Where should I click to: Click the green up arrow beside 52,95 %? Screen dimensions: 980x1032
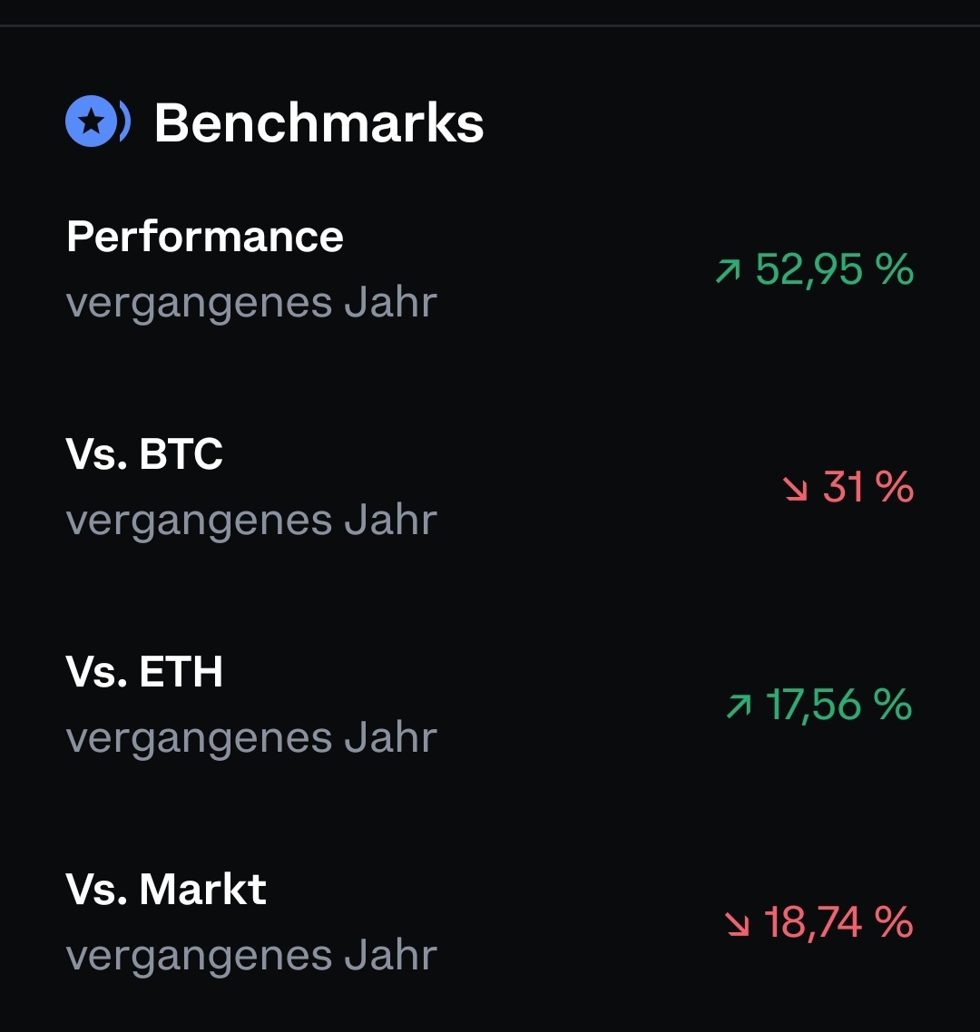(x=728, y=270)
